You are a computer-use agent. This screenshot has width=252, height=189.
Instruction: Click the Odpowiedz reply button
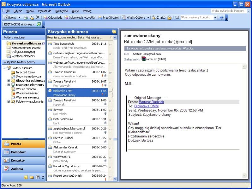53,18
